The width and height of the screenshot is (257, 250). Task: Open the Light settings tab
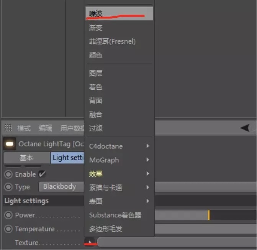click(x=67, y=158)
